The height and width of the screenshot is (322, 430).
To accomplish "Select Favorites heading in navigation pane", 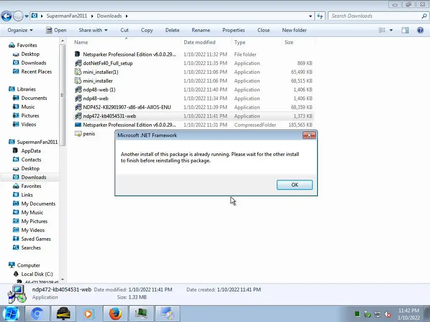I will pyautogui.click(x=27, y=45).
